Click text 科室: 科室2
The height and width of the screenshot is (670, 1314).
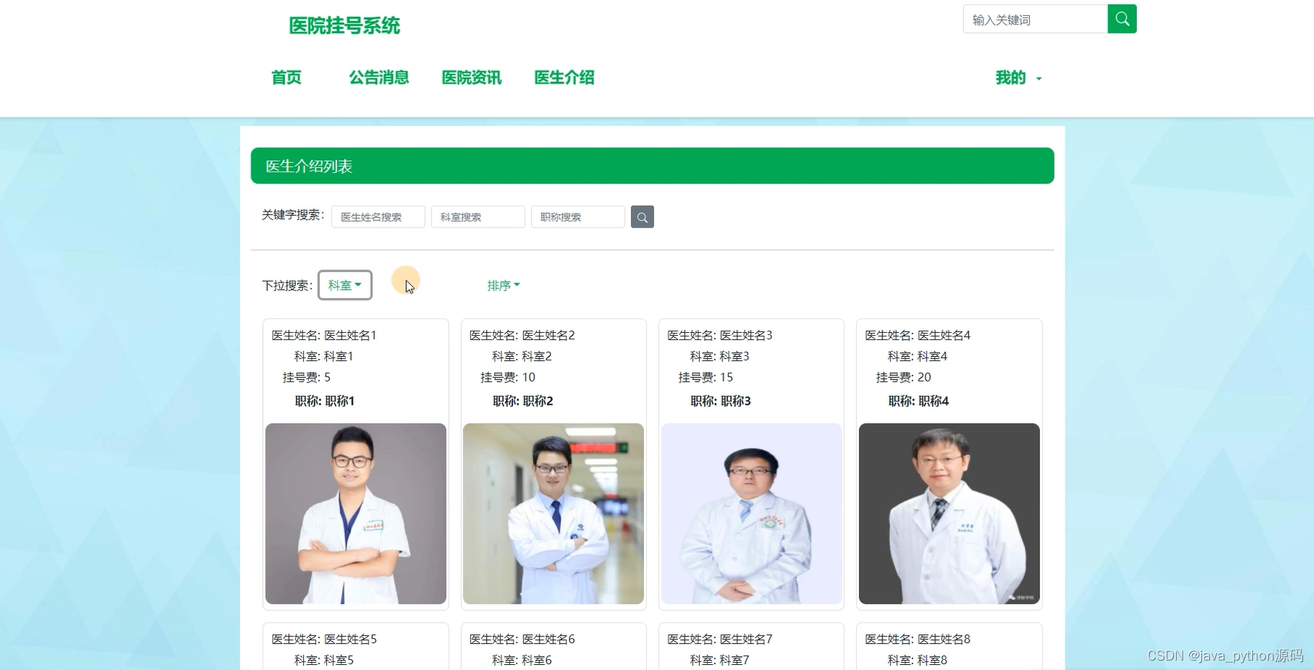[x=522, y=356]
